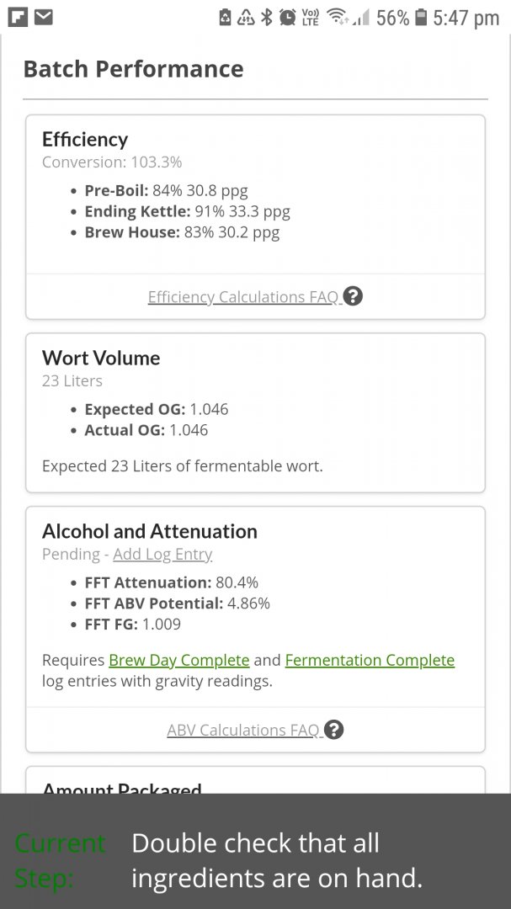Tap the VoLTE status icon
The width and height of the screenshot is (511, 909).
pos(311,18)
